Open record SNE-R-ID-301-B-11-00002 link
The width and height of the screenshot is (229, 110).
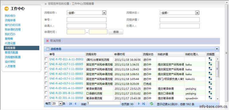(66, 93)
